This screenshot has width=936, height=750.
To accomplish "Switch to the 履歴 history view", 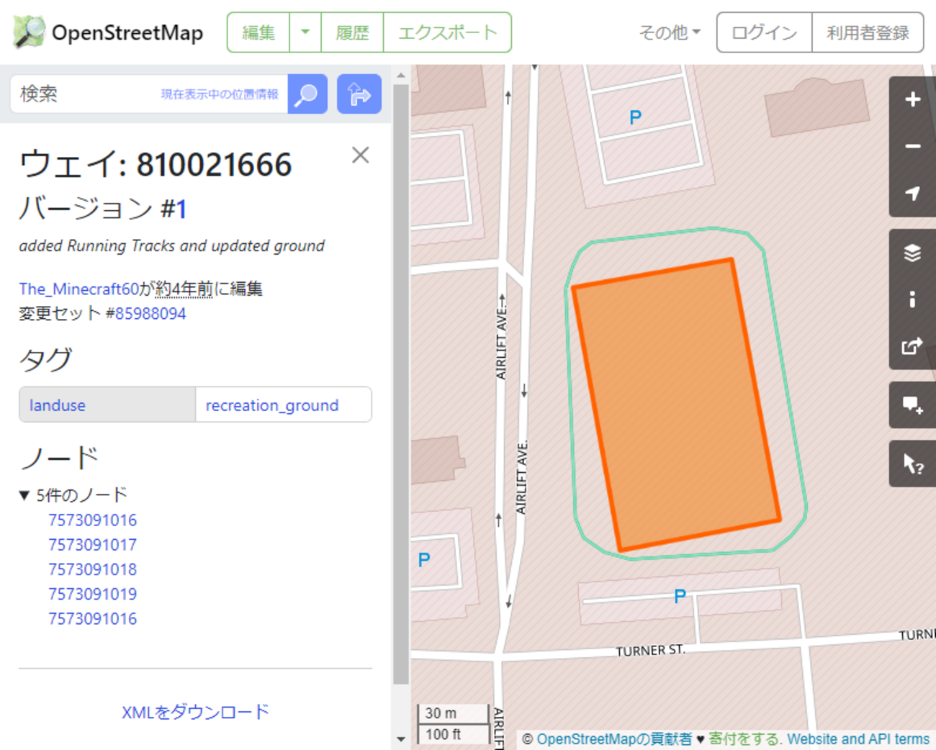I will pos(352,32).
